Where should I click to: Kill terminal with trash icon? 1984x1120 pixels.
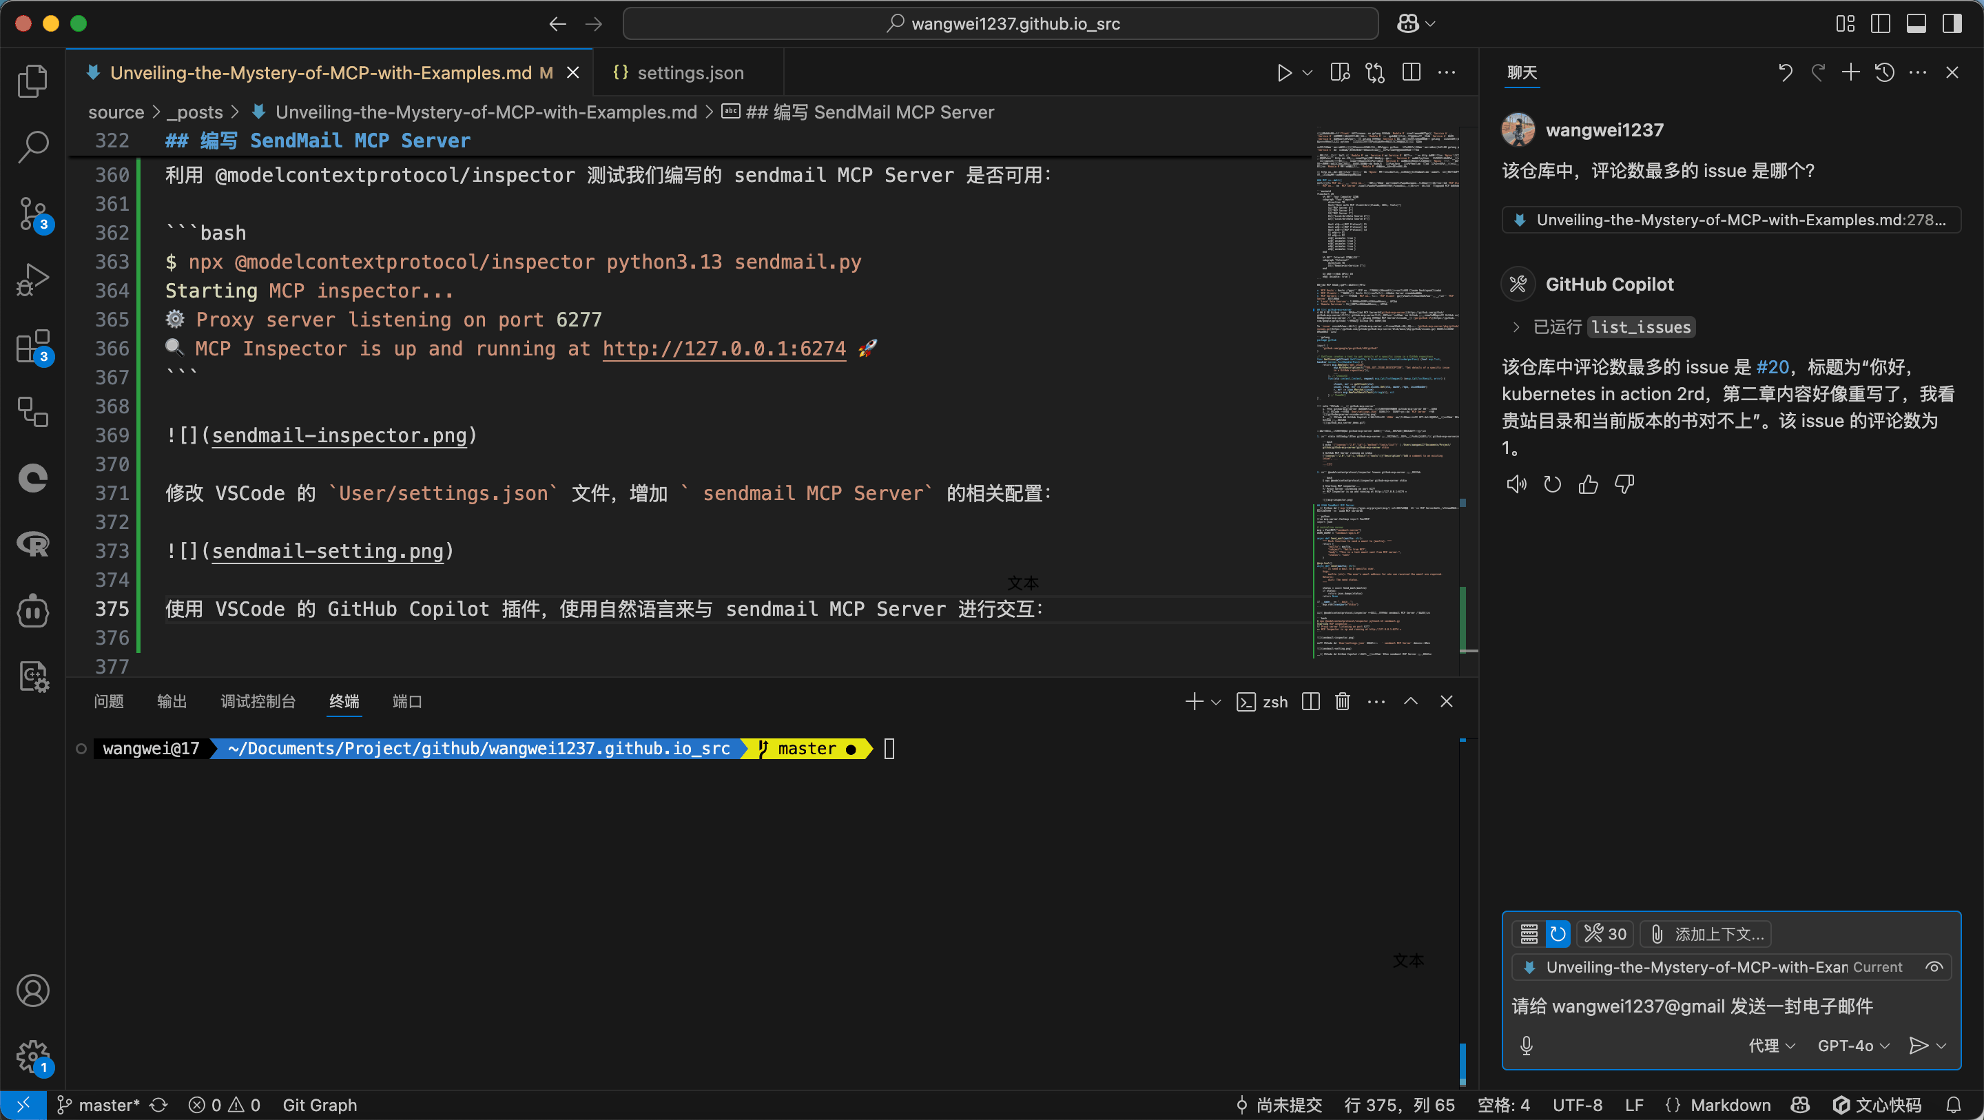pos(1343,702)
